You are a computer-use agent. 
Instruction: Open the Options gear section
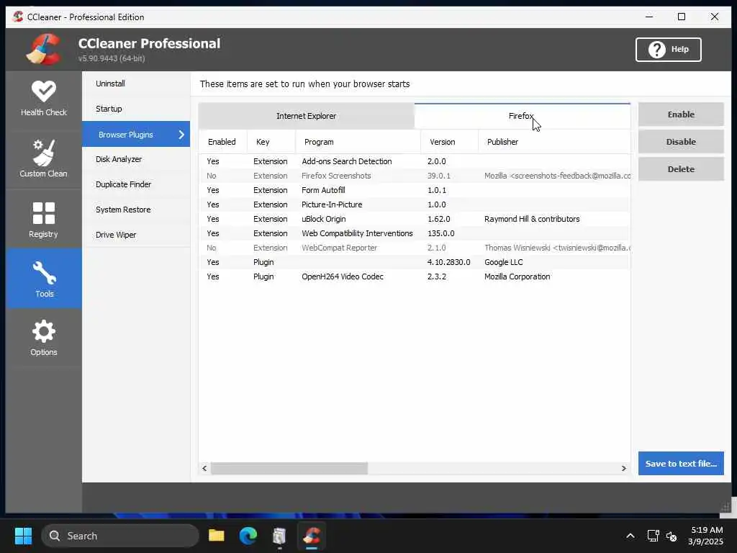(x=44, y=338)
